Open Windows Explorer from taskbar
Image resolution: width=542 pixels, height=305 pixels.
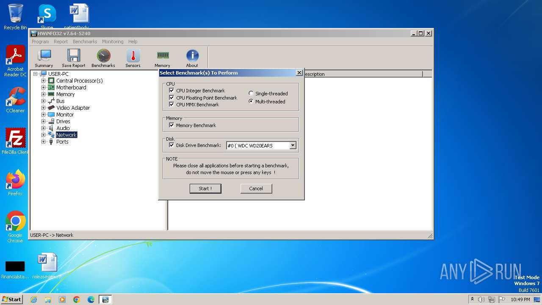tap(48, 299)
